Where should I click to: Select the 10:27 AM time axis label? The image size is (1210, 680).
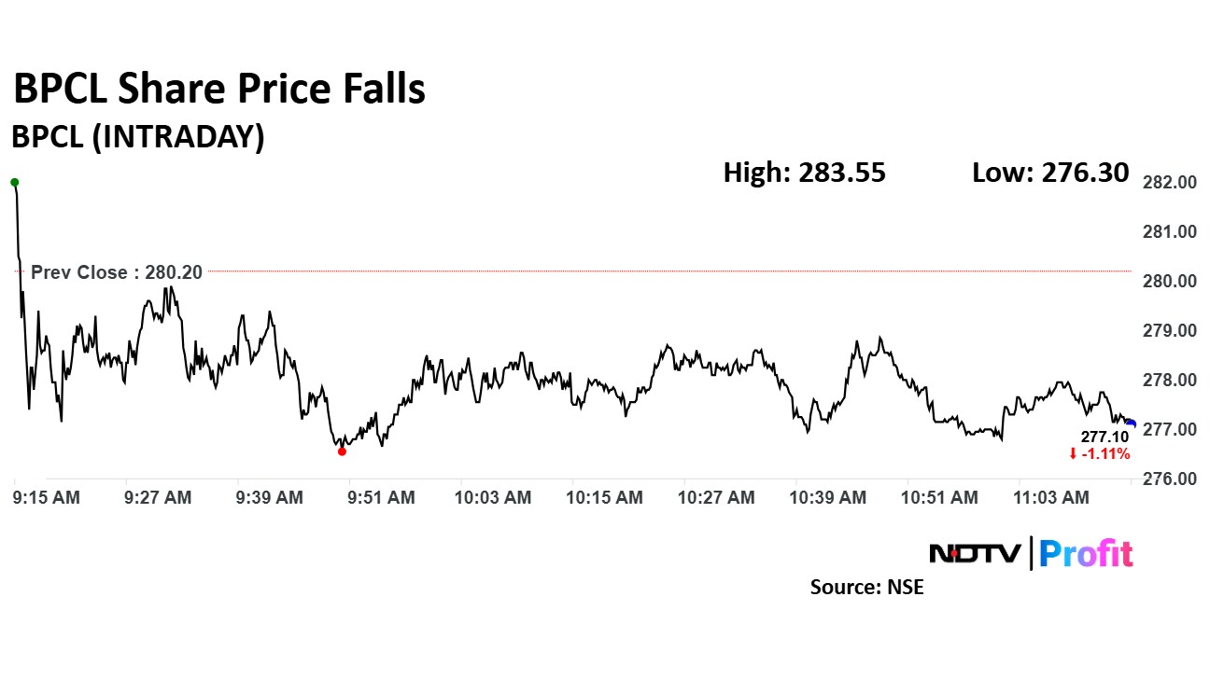(716, 498)
